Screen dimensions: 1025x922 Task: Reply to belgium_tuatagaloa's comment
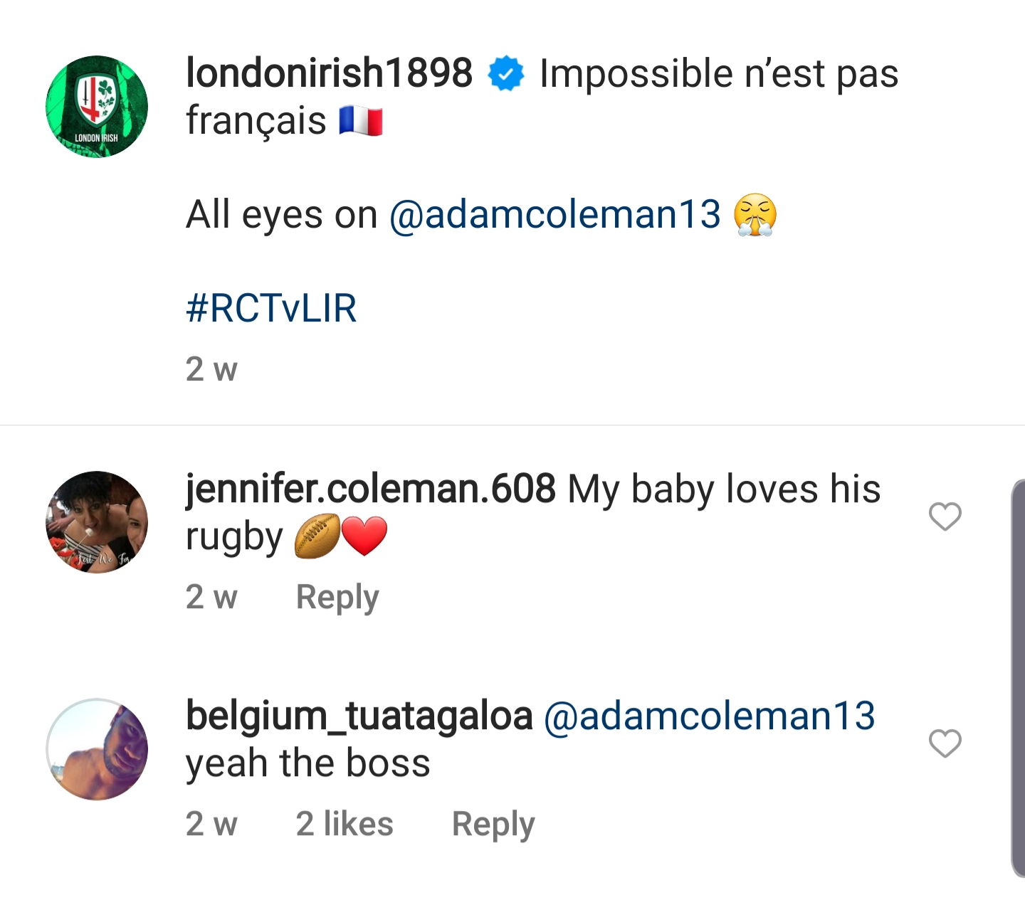pyautogui.click(x=493, y=824)
